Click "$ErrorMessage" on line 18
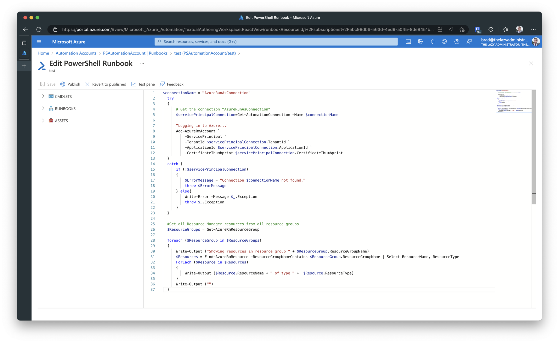The width and height of the screenshot is (559, 343). coord(212,186)
